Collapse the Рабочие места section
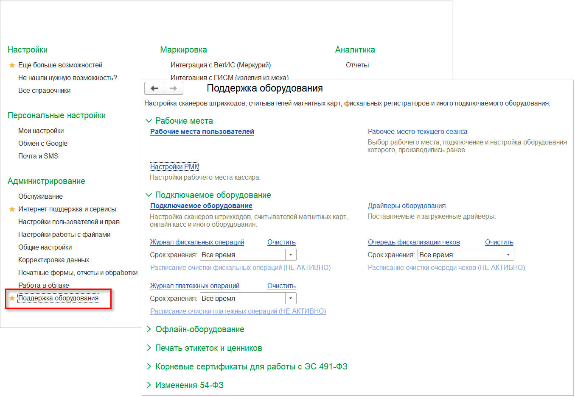Screen dimensions: 575x397 tap(149, 121)
